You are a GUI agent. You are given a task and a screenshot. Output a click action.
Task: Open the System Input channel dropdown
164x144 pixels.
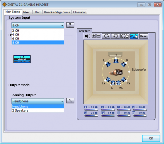(x=38, y=25)
